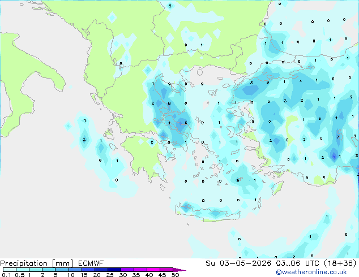The width and height of the screenshot is (359, 277).
Task: Click the date "Su 03-05-2026"
Action: [x=238, y=263]
